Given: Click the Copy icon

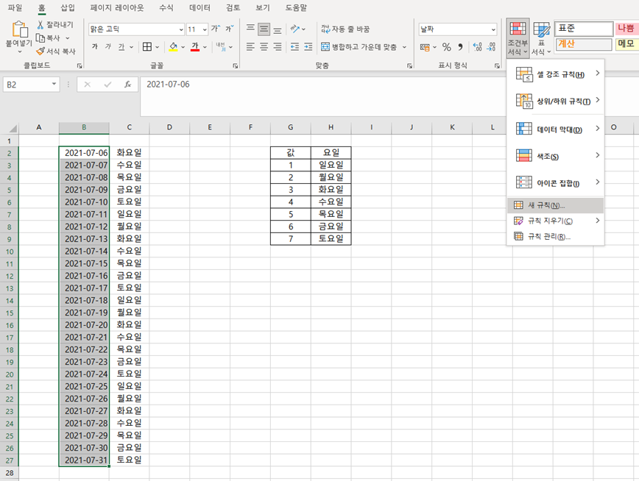Looking at the screenshot, I should (x=40, y=38).
